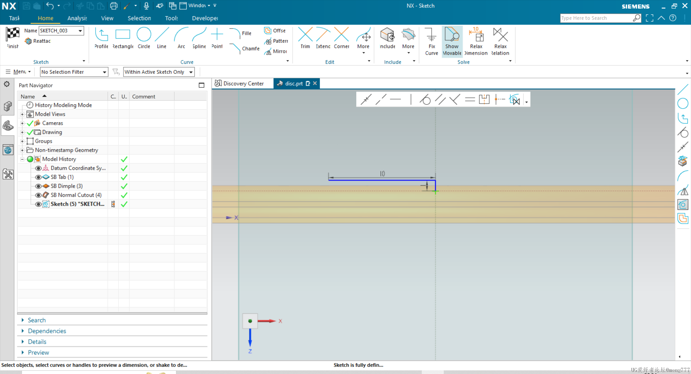This screenshot has height=374, width=691.
Task: Click the perpendicular relation icon in scene toolbar
Action: point(455,99)
